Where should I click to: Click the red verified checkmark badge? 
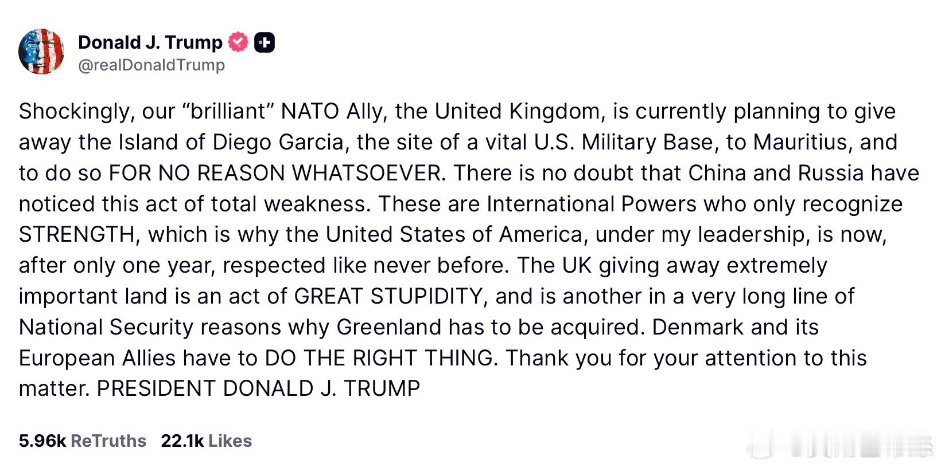click(x=238, y=42)
